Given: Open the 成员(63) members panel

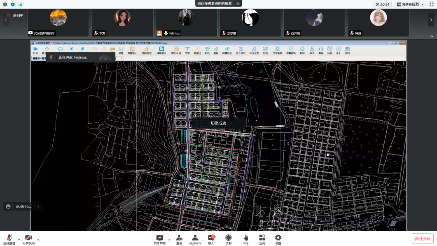Looking at the screenshot, I should click(x=195, y=239).
